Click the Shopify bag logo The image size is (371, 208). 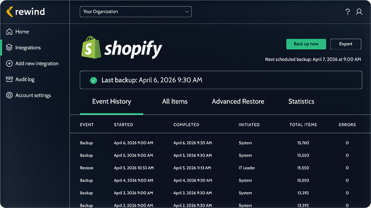coord(91,47)
